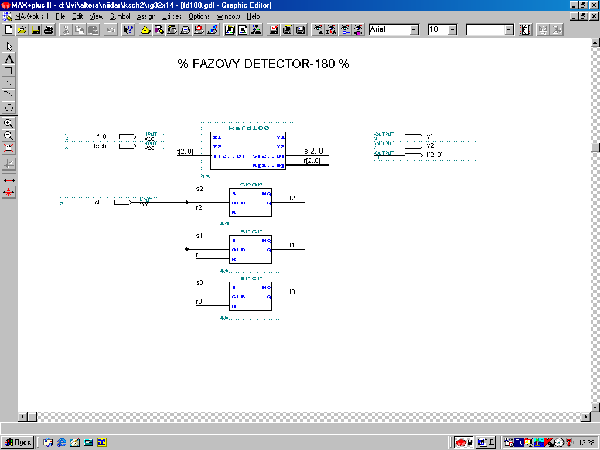Activate context-sensitive help pointer icon
The image size is (600, 450).
pos(128,29)
